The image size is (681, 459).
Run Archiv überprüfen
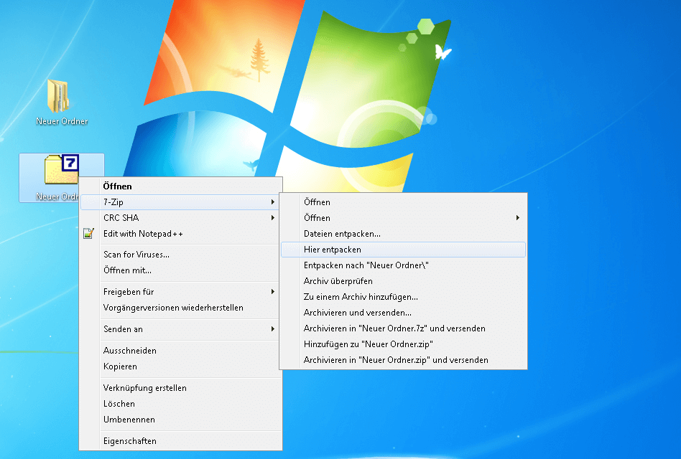click(338, 281)
